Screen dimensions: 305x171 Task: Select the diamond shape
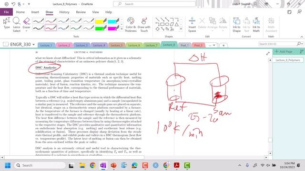(157, 29)
